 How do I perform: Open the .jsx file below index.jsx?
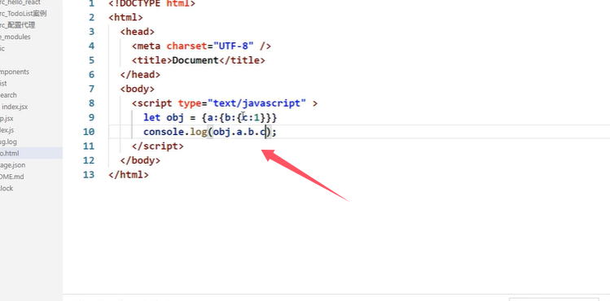point(7,119)
